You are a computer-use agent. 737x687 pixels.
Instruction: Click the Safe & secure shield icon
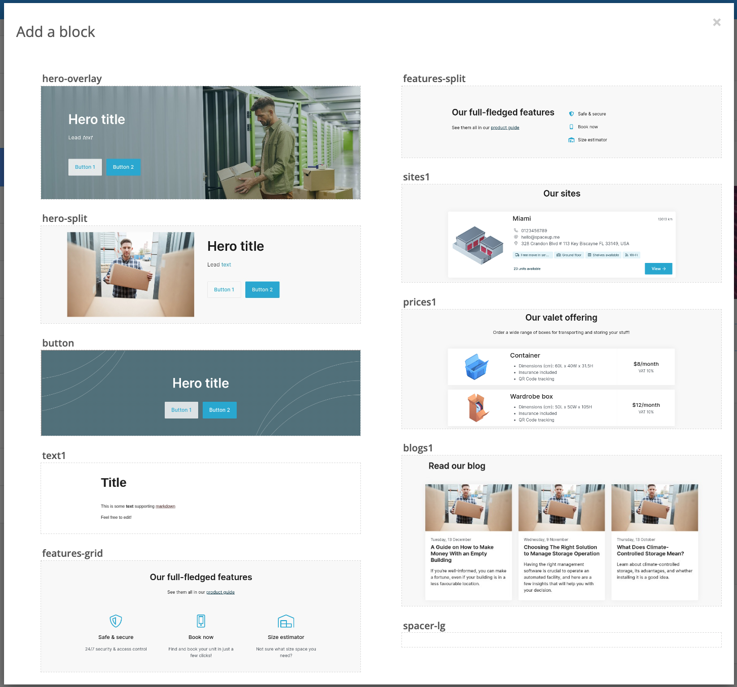point(116,622)
